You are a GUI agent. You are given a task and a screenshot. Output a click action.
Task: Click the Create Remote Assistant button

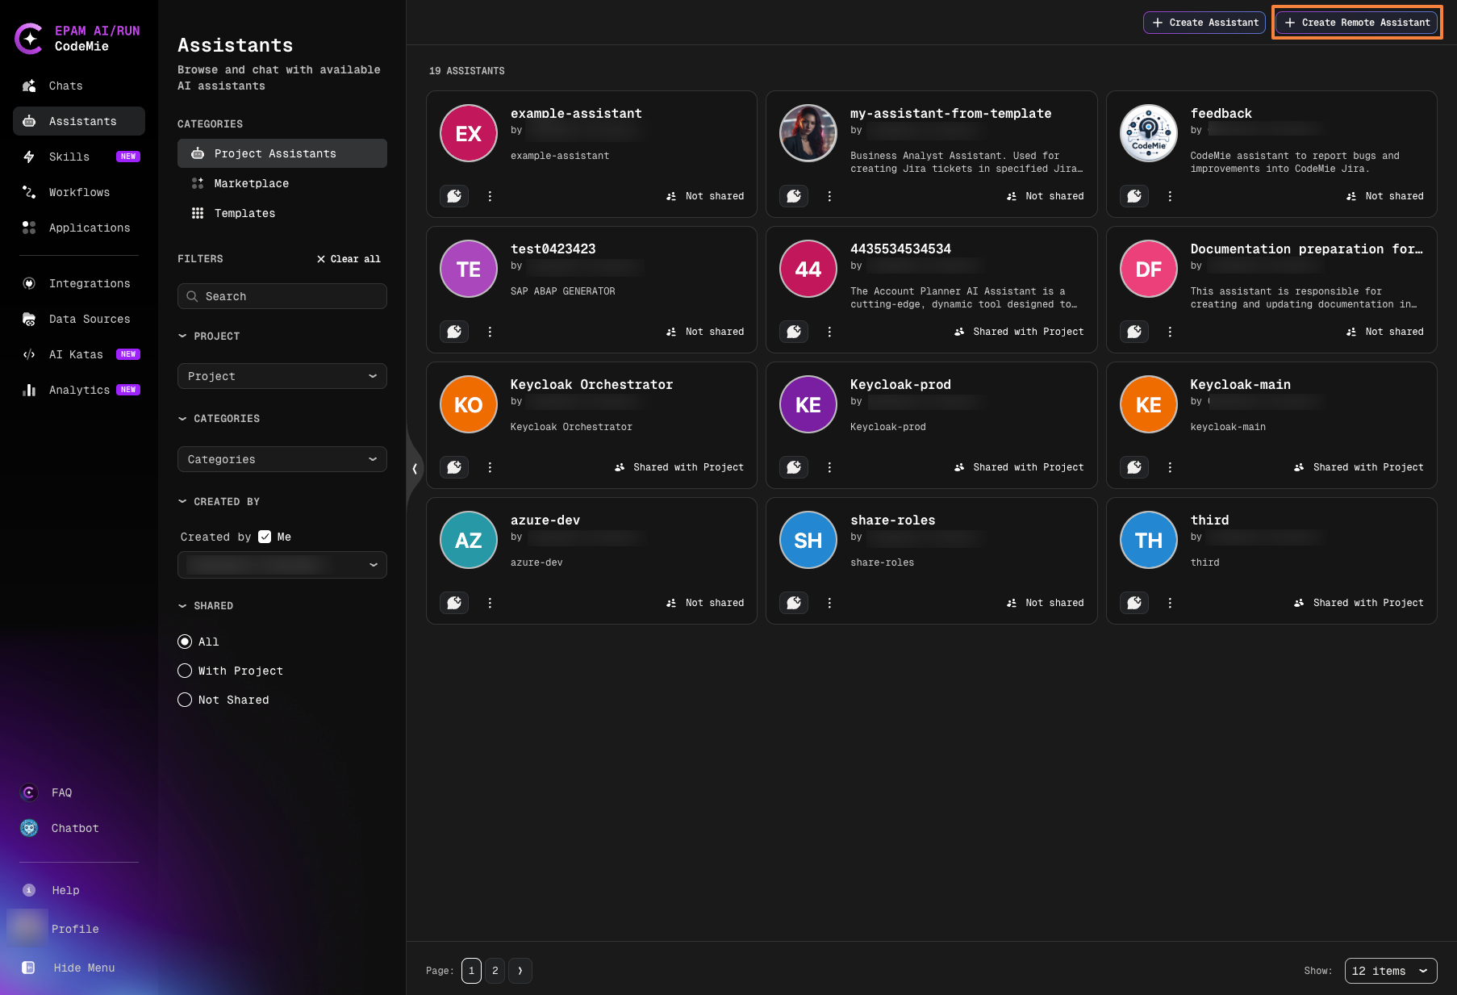tap(1356, 22)
